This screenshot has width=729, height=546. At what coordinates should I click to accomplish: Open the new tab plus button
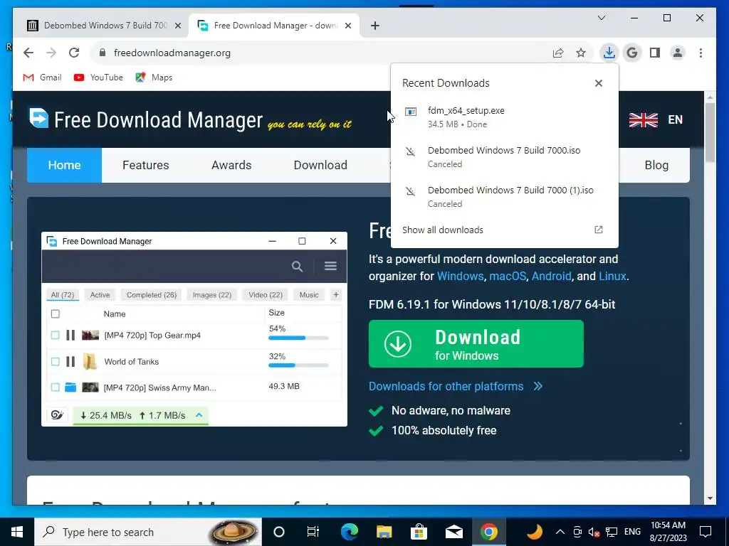375,26
